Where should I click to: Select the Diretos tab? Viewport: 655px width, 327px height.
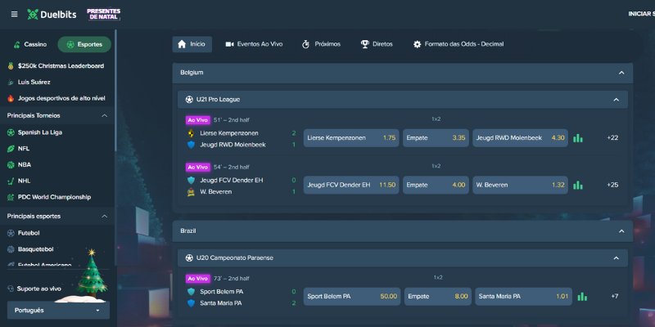click(377, 44)
